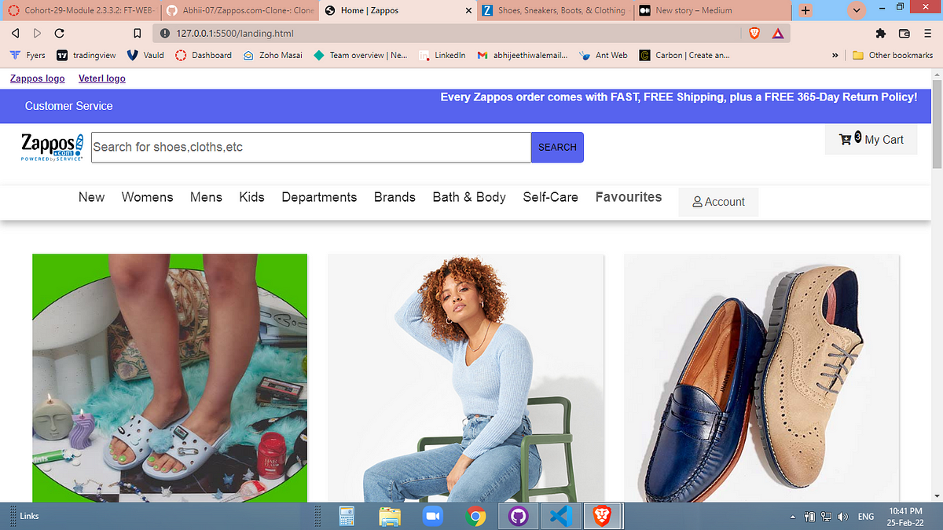Screen dimensions: 943x530
Task: Open Brave Rewards triangle icon
Action: 777,33
